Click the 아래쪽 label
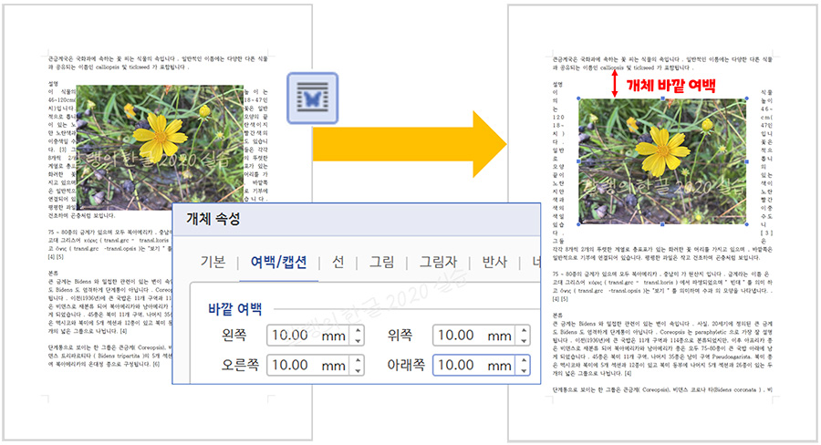The height and width of the screenshot is (445, 821). 406,365
